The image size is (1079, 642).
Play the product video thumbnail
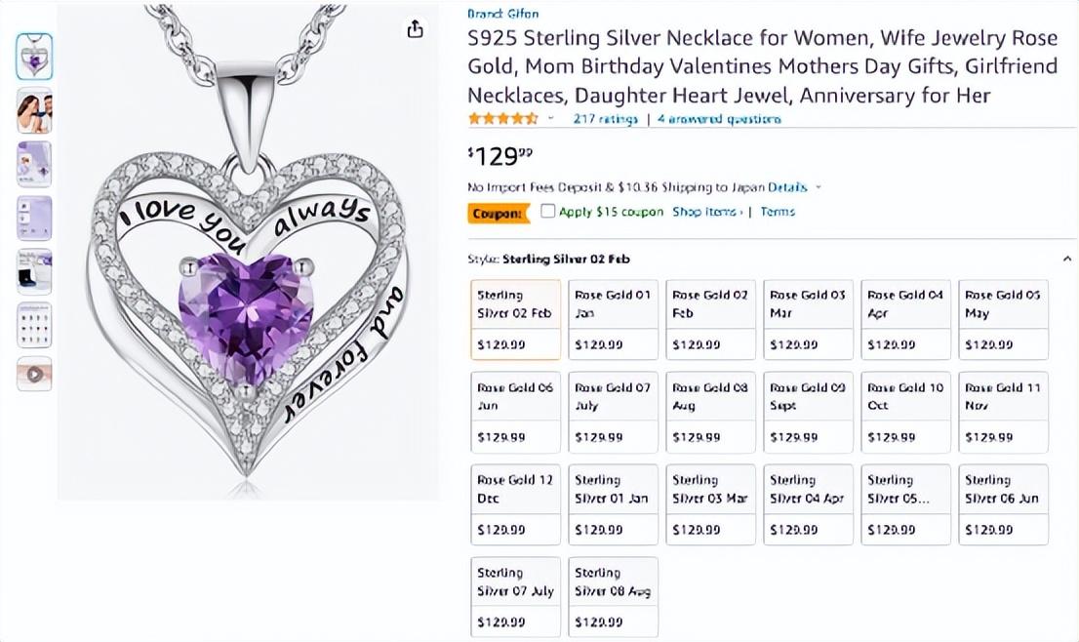pyautogui.click(x=34, y=374)
